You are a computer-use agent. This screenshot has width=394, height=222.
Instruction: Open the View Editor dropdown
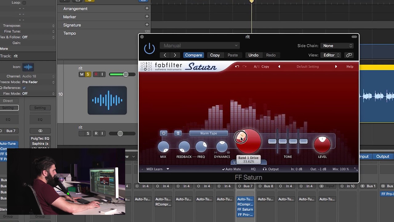pyautogui.click(x=331, y=55)
